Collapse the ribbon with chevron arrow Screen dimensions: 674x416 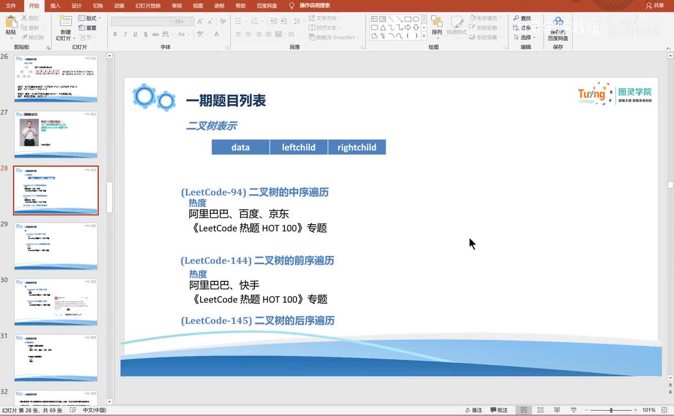(x=668, y=48)
